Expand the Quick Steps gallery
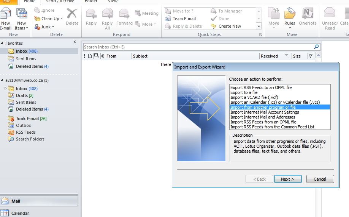Viewport: 349px width, 217px height. 259,27
